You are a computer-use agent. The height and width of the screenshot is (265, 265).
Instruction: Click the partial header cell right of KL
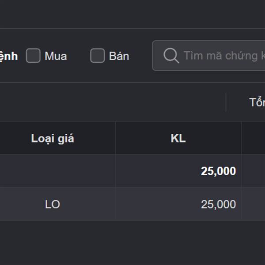[x=254, y=139]
